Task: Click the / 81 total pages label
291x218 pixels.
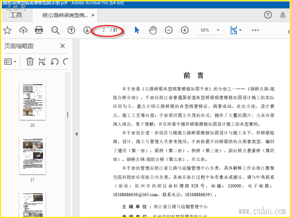Action: click(x=114, y=30)
